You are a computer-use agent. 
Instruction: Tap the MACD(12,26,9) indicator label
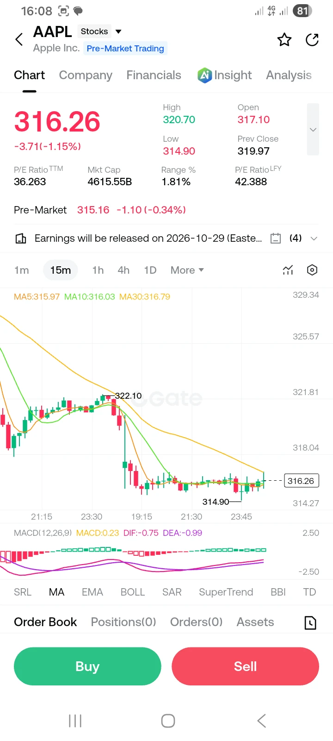point(43,533)
